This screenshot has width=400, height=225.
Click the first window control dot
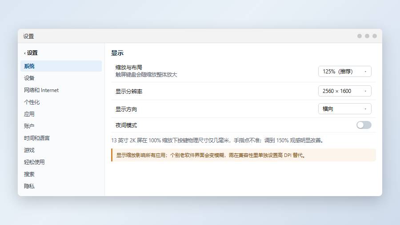360,36
